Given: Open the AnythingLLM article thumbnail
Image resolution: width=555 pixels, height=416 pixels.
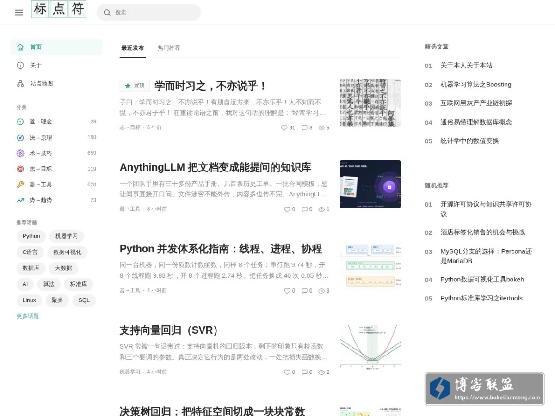Looking at the screenshot, I should point(370,184).
